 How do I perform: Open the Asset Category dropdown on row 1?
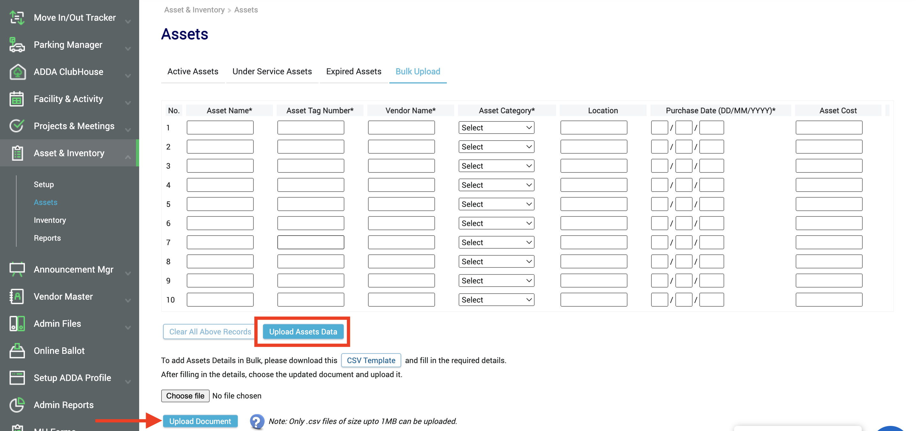[496, 127]
